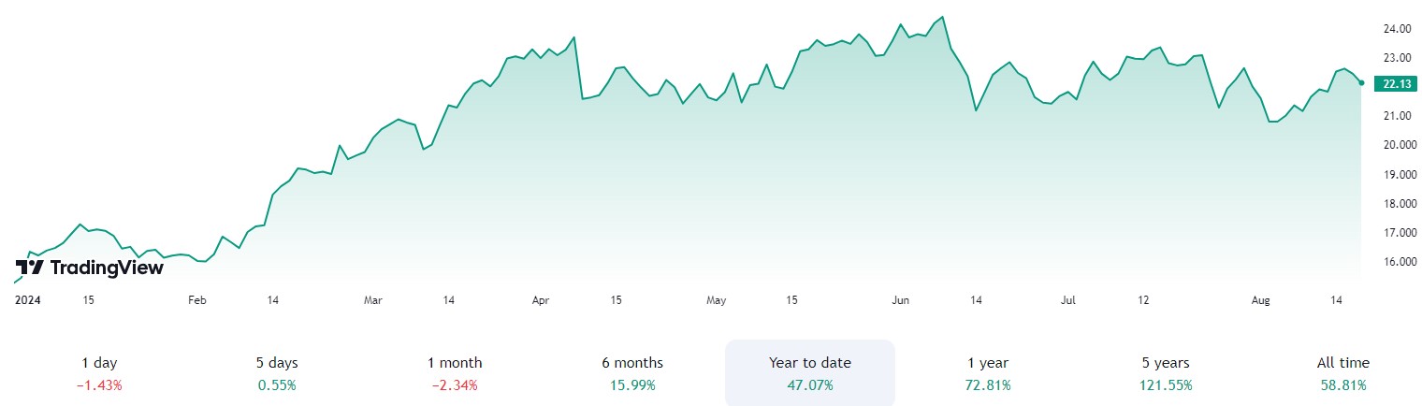Screen dimensions: 1422x406
Task: Click the 16.000 price axis label
Action: [1396, 261]
